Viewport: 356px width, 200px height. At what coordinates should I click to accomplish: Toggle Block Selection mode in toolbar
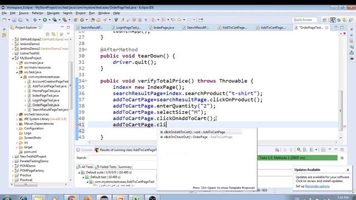[x=140, y=20]
